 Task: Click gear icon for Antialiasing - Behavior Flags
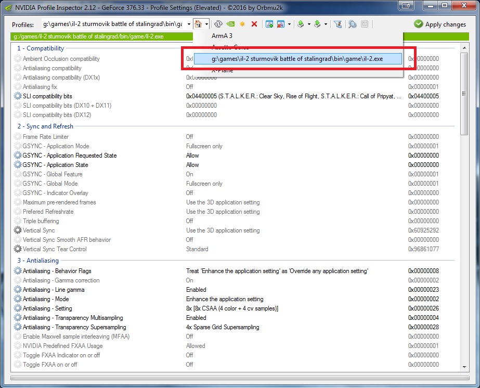tap(18, 270)
